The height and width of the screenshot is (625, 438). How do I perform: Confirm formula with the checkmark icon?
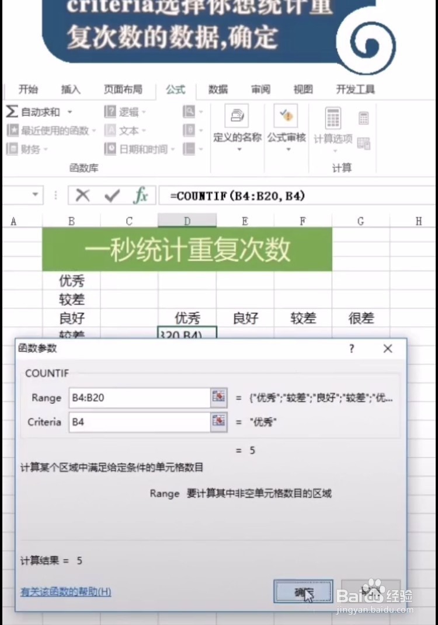[x=112, y=195]
